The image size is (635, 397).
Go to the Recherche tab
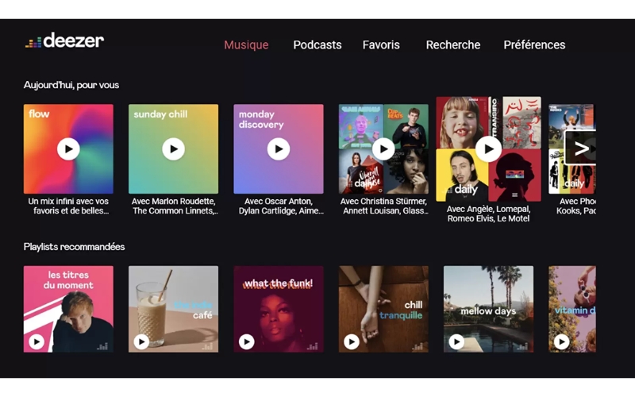coord(453,45)
